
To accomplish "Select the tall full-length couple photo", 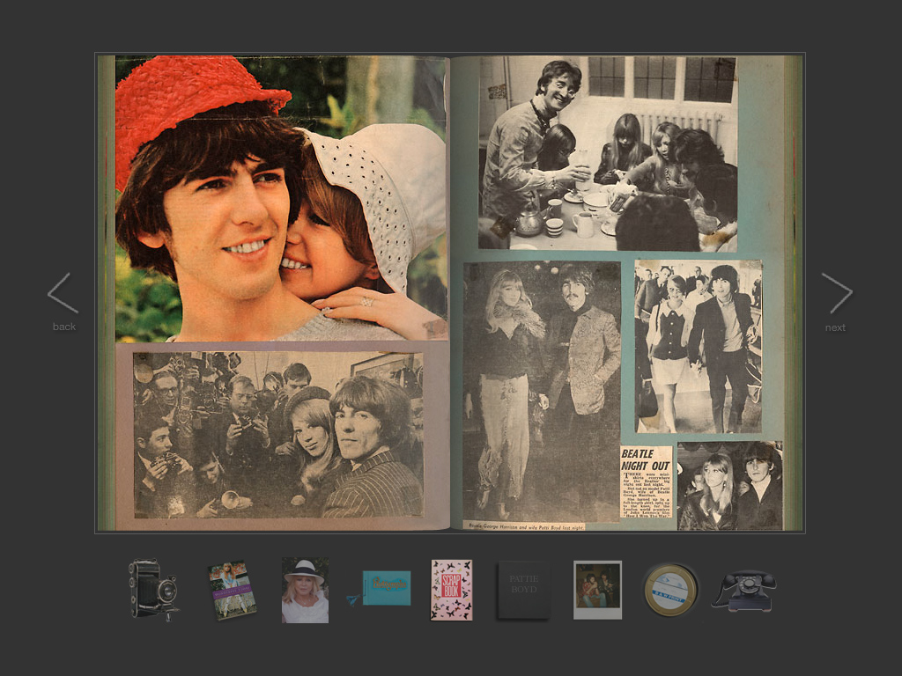I will [x=542, y=390].
